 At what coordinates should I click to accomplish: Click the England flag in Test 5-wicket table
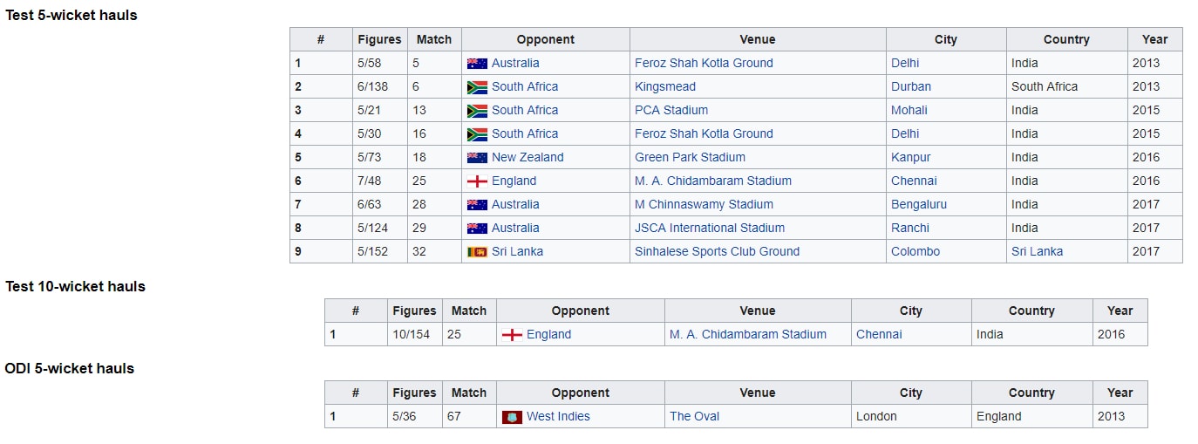[x=477, y=181]
